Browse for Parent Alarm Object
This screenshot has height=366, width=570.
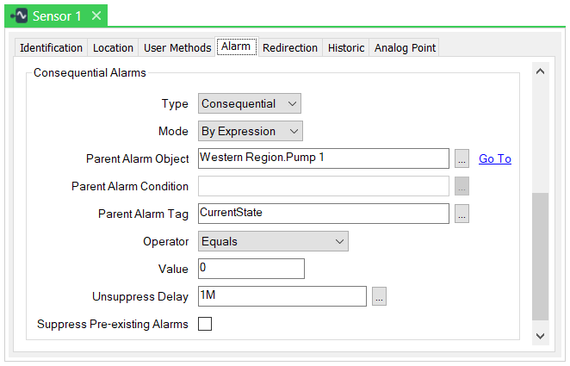462,159
